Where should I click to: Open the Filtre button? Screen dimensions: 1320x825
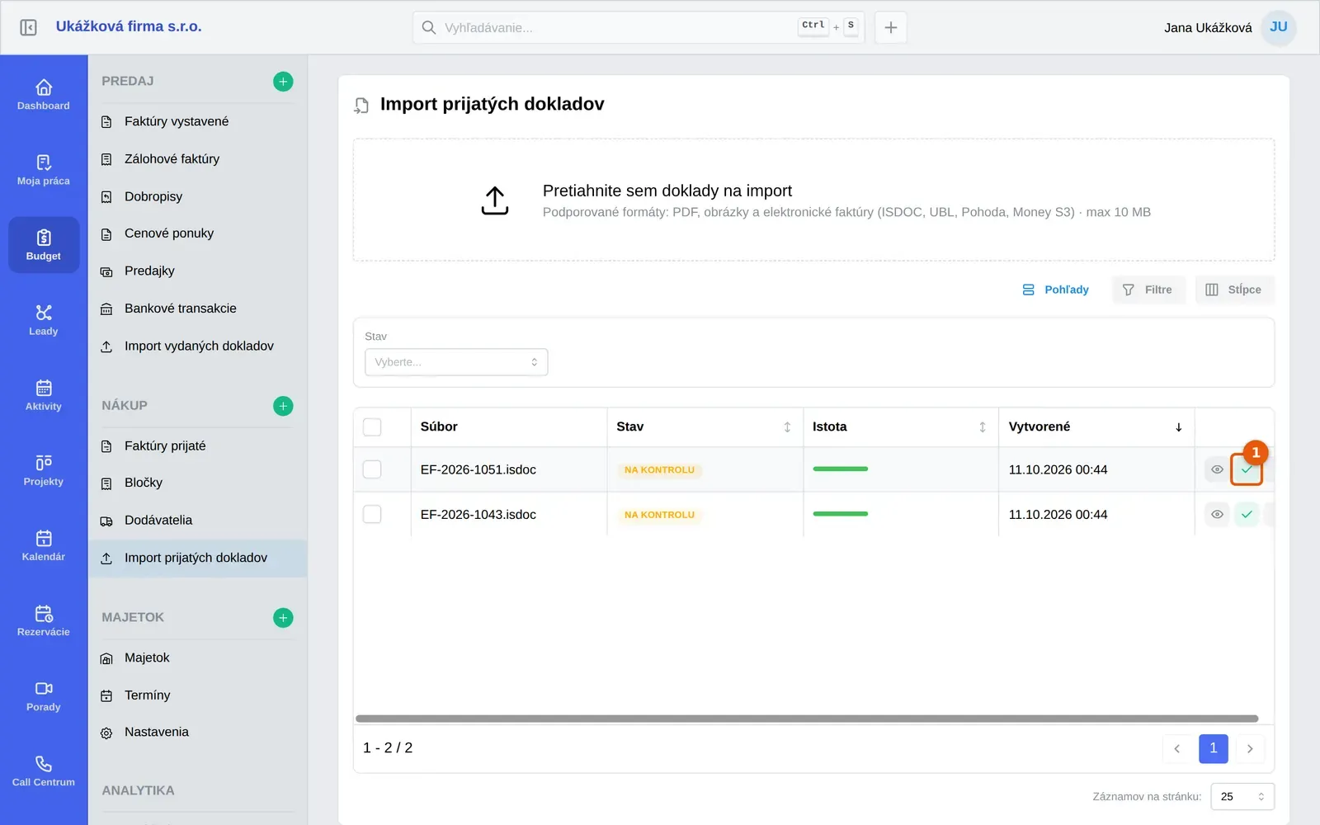pyautogui.click(x=1148, y=290)
